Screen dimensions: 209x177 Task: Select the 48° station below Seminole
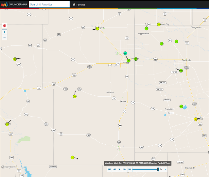point(181,71)
